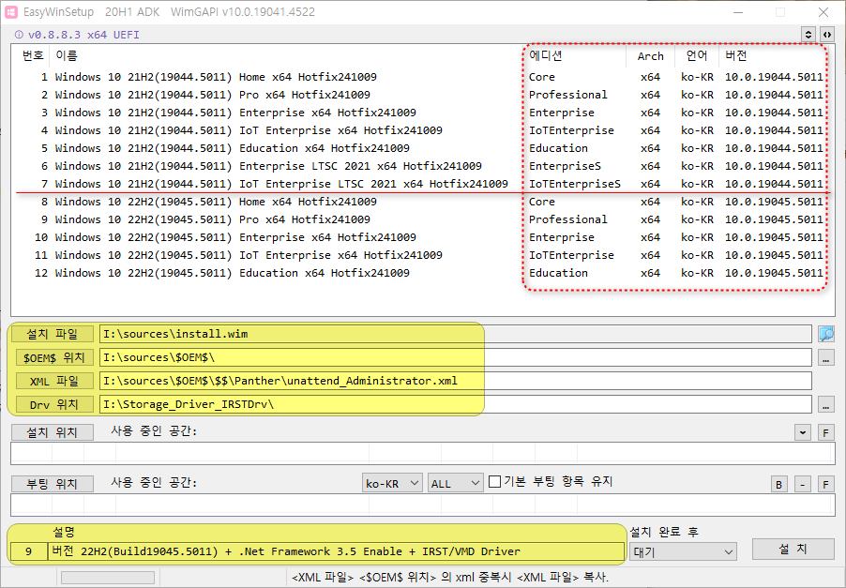Viewport: 846px width, 588px height.
Task: Minimize the EasyWinSetup window
Action: point(738,12)
